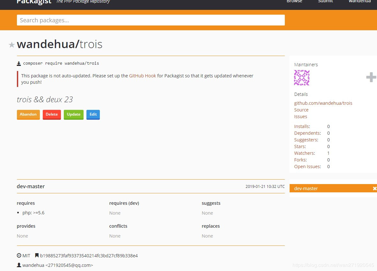Click the Maintainers heading

[306, 65]
